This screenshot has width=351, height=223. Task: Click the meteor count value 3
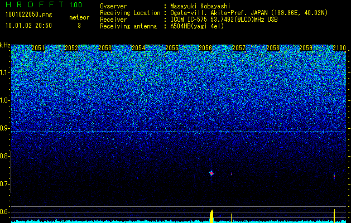(x=79, y=26)
